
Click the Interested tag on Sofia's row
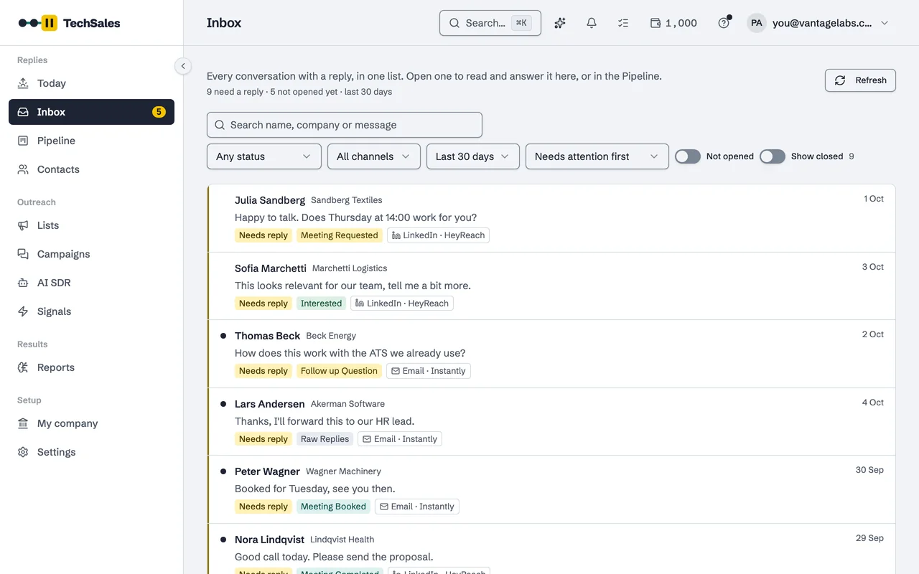[x=321, y=304]
